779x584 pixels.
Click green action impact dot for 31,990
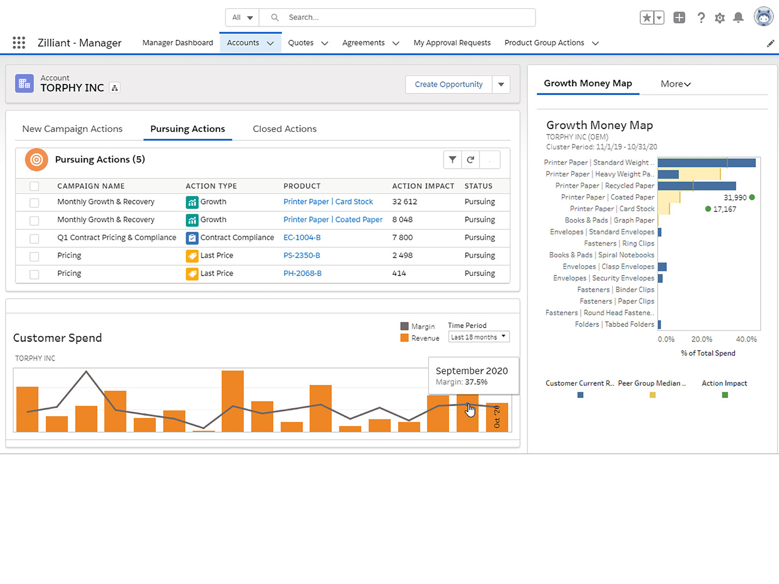pos(752,198)
